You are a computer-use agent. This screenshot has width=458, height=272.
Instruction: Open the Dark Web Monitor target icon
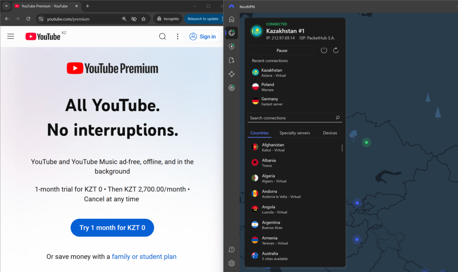(x=232, y=88)
